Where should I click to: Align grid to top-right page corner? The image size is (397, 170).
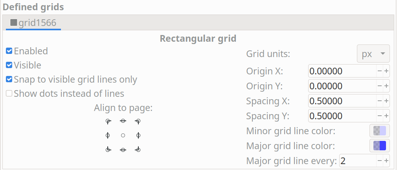[x=138, y=121]
